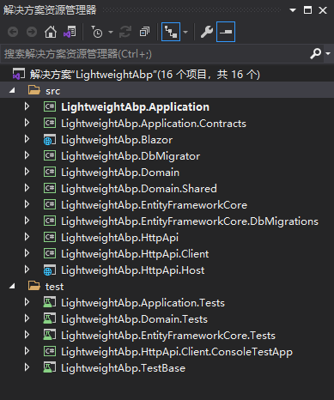334x400 pixels.
Task: Collapse the test folder
Action: coord(12,286)
